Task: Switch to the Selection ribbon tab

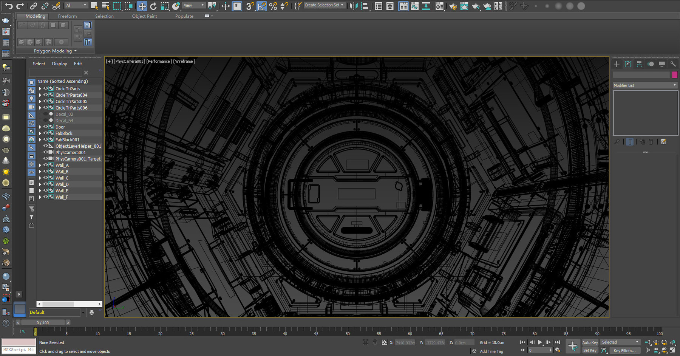Action: pos(104,16)
